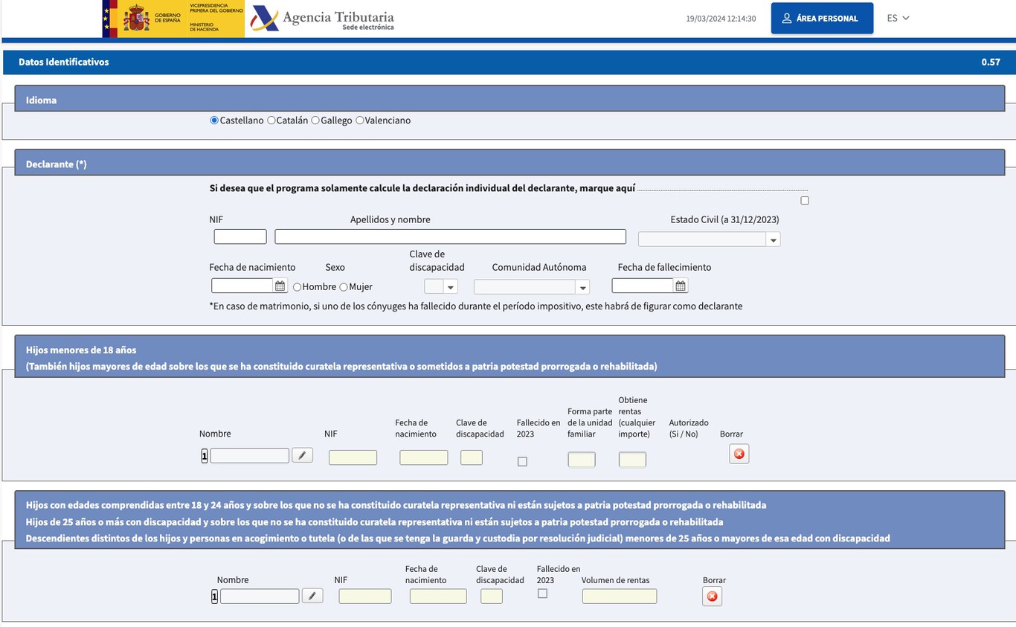Screen dimensions: 1016x627
Task: Click version number 0.57
Action: 991,62
